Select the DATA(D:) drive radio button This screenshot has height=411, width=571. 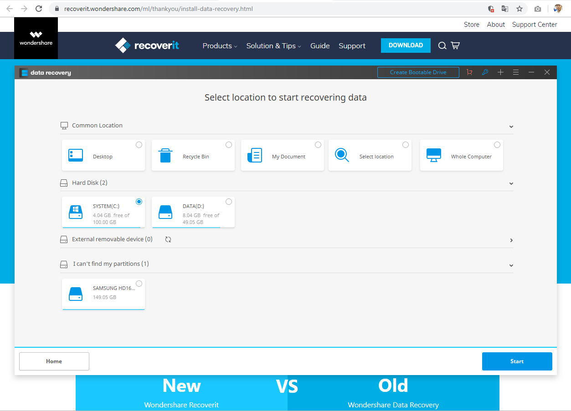pyautogui.click(x=229, y=202)
